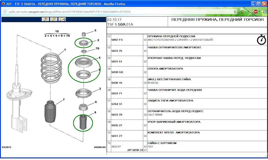Open the Adblock Plus dropdown arrow

click(x=259, y=12)
